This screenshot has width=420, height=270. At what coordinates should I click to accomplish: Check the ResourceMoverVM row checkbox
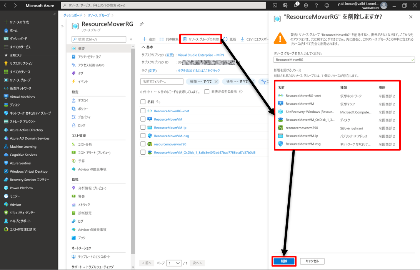[x=143, y=119]
